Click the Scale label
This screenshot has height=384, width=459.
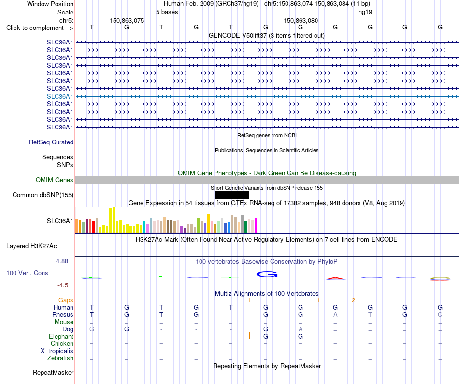click(x=65, y=12)
